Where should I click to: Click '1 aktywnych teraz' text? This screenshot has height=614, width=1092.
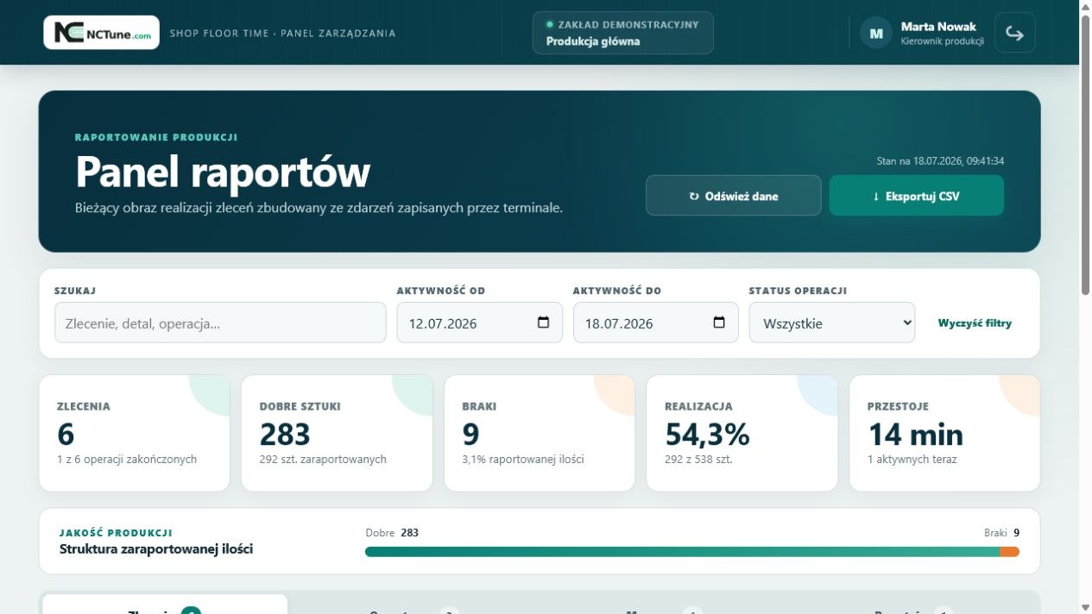pyautogui.click(x=912, y=460)
